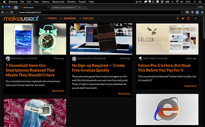The width and height of the screenshot is (205, 127).
Task: Open the Apple menu
Action: [x=4, y=2]
